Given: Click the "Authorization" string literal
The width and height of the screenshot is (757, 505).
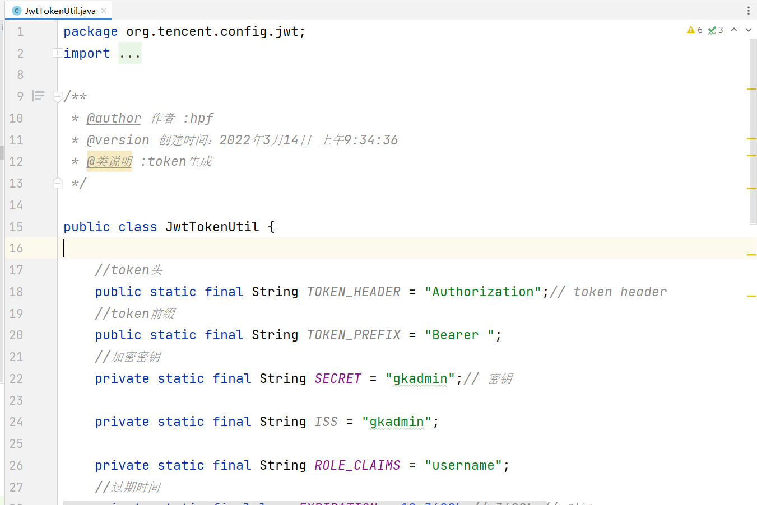Looking at the screenshot, I should click(x=483, y=292).
